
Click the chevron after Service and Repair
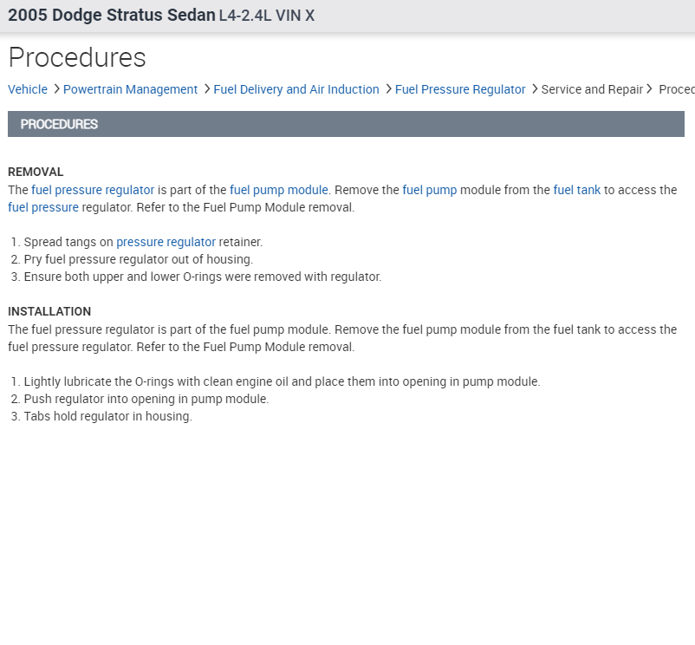[649, 89]
